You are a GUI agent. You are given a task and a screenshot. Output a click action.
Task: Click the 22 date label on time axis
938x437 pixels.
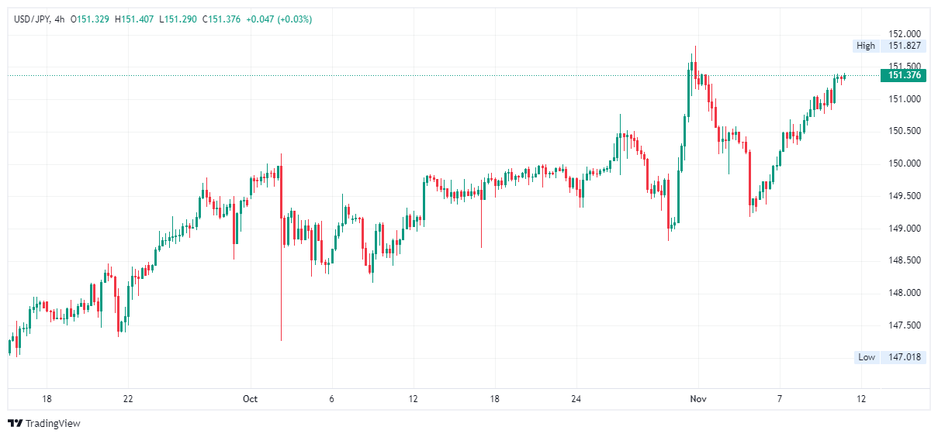click(128, 399)
